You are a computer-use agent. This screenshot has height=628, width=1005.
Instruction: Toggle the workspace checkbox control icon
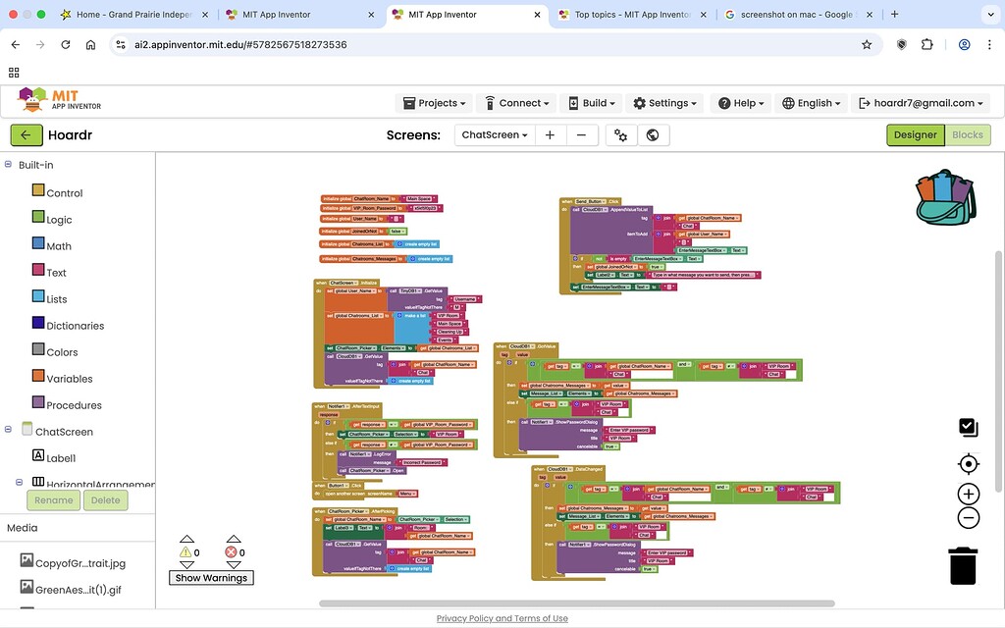point(969,428)
